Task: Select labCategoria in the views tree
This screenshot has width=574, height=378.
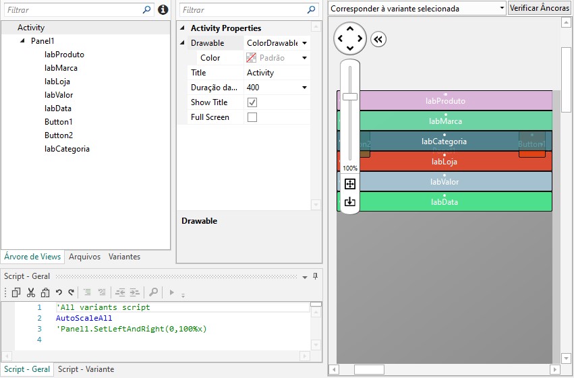Action: point(67,149)
